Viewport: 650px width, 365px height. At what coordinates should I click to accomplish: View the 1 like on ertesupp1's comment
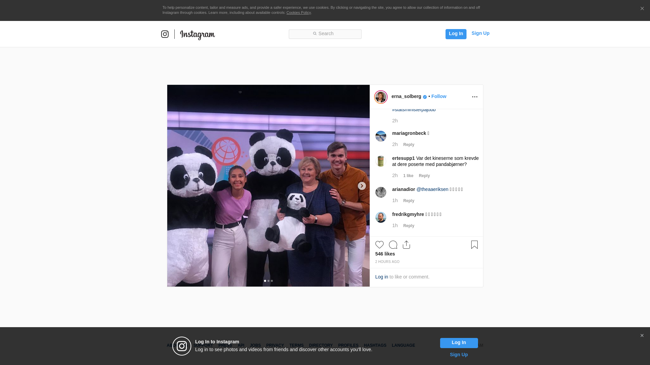coord(408,176)
